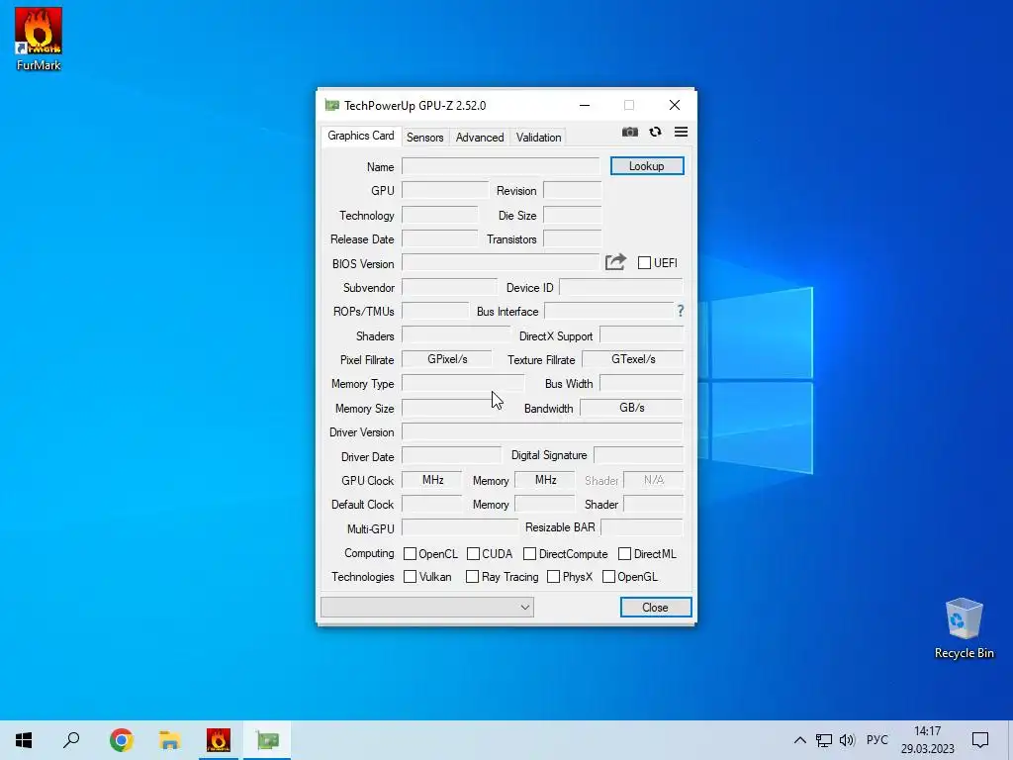
Task: Click the Bandwidth GB/s field
Action: (x=631, y=408)
